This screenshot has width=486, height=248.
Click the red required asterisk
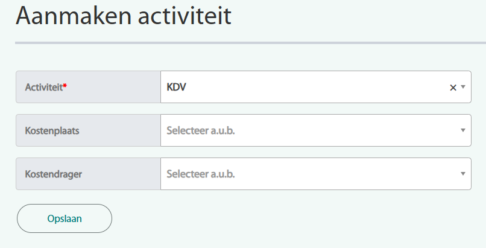click(65, 87)
